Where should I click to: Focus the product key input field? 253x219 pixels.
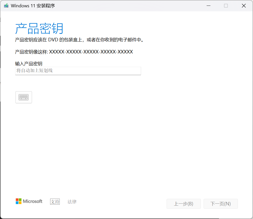pos(78,71)
